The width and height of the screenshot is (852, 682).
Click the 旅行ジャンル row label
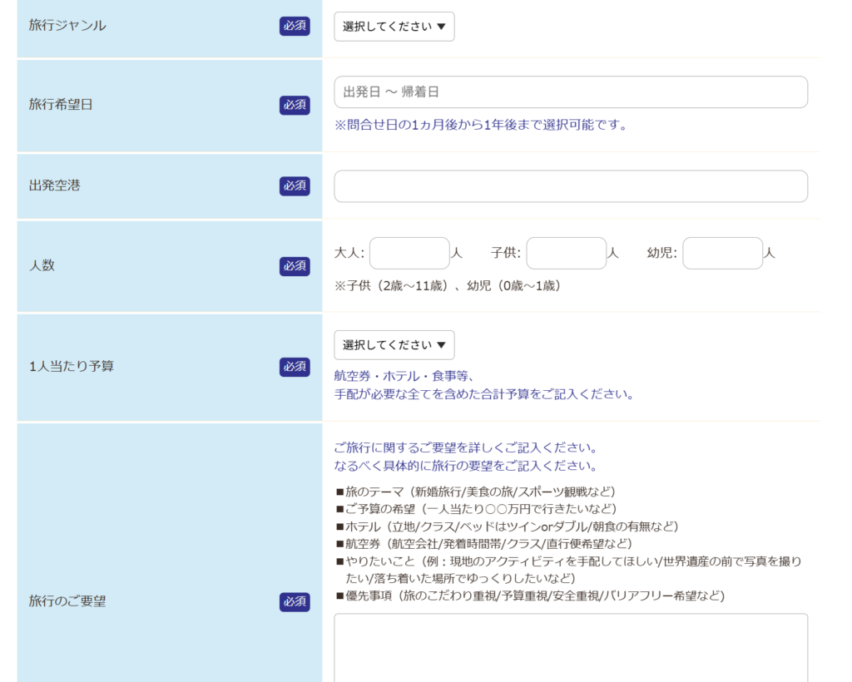tap(67, 26)
